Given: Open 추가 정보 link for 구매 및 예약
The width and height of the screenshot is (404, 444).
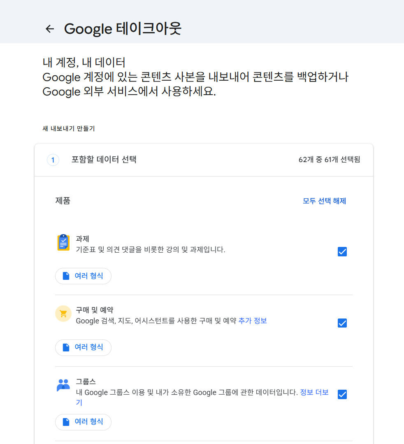Looking at the screenshot, I should [253, 321].
